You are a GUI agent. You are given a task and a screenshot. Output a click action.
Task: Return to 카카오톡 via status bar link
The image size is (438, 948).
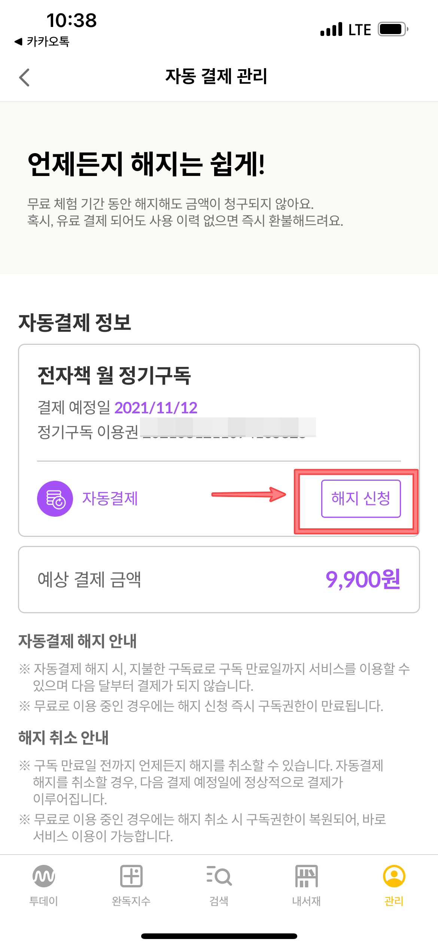click(42, 41)
